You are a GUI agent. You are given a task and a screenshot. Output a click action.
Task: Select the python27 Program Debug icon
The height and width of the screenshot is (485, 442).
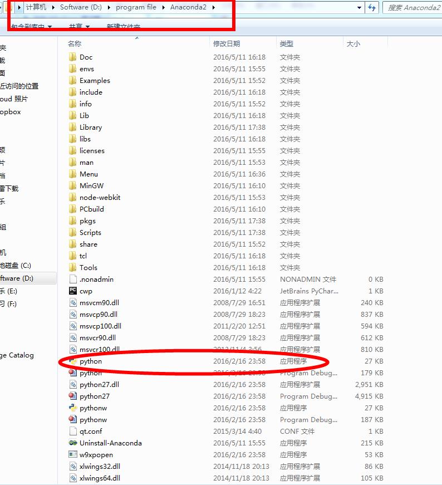(73, 396)
